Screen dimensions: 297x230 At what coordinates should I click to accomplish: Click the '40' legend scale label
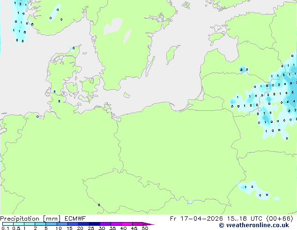123,228
